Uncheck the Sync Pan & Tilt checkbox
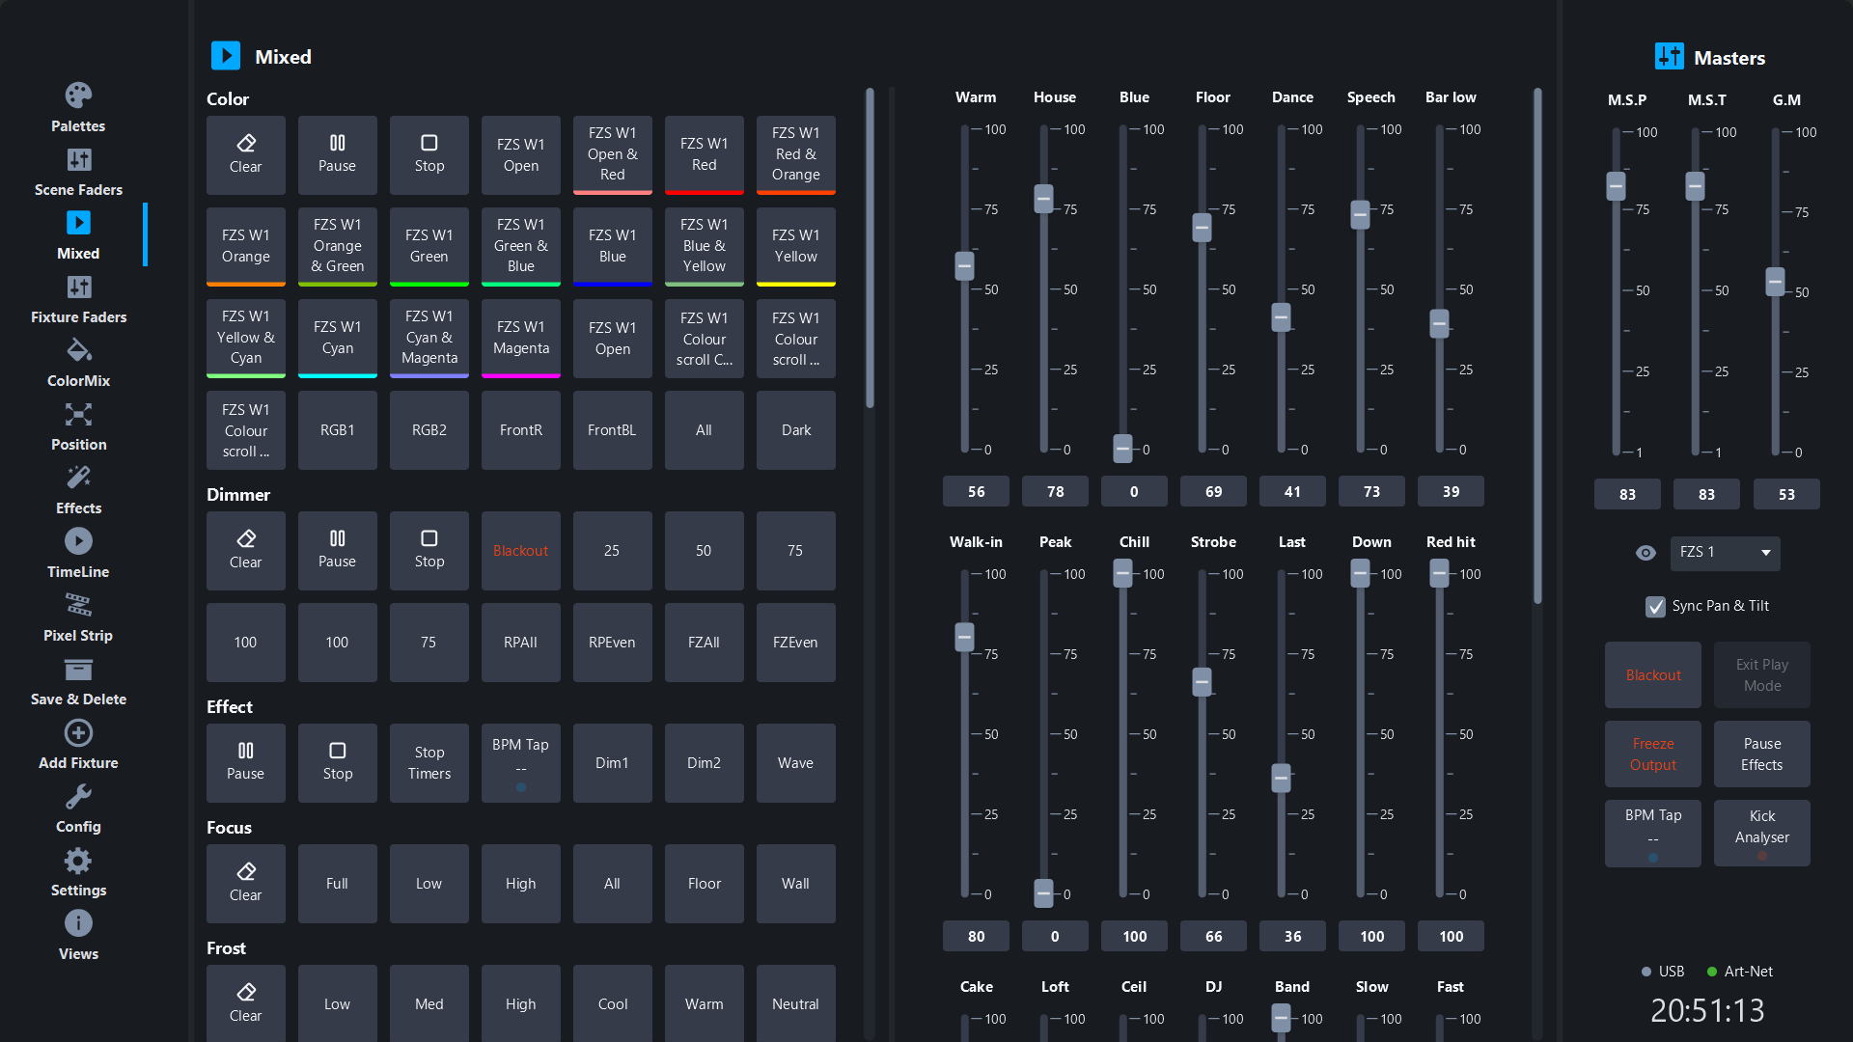This screenshot has width=1853, height=1042. click(1655, 606)
